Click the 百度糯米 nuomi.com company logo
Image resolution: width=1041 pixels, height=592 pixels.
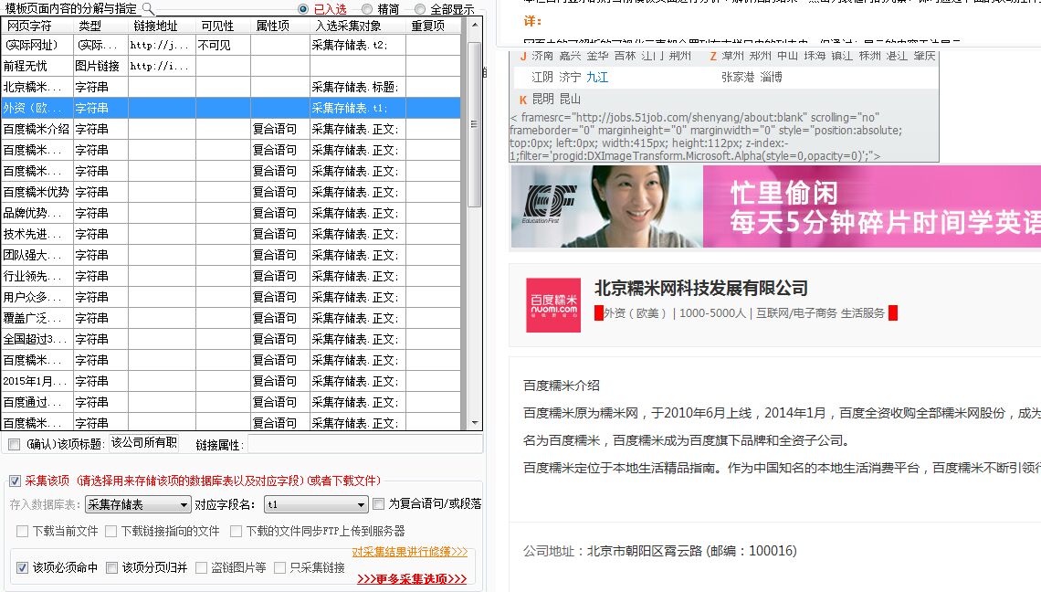pyautogui.click(x=553, y=305)
